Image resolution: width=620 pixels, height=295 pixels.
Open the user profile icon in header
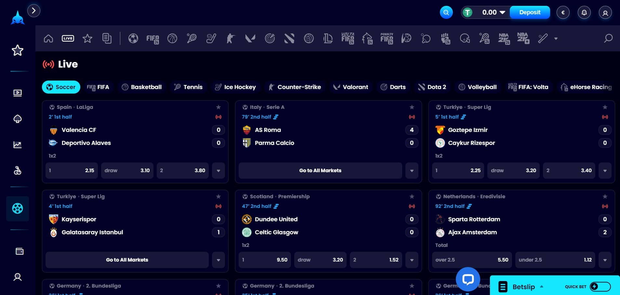(605, 13)
